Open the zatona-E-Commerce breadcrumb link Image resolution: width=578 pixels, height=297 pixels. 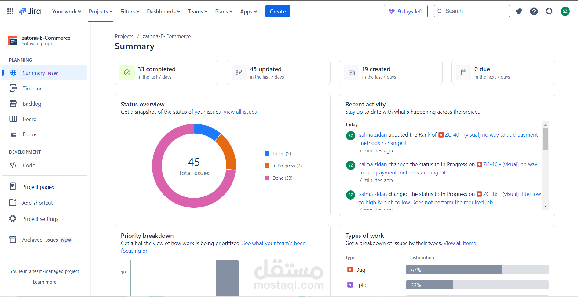pos(166,36)
